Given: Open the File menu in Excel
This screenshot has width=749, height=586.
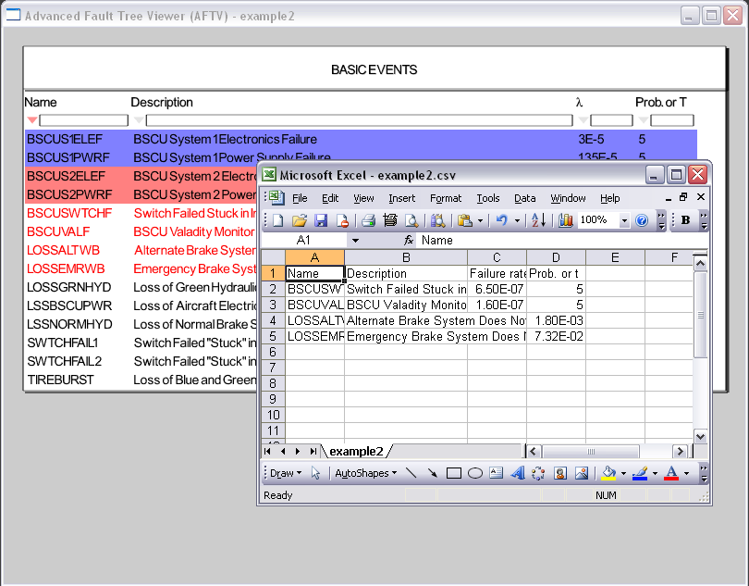Looking at the screenshot, I should coord(300,198).
